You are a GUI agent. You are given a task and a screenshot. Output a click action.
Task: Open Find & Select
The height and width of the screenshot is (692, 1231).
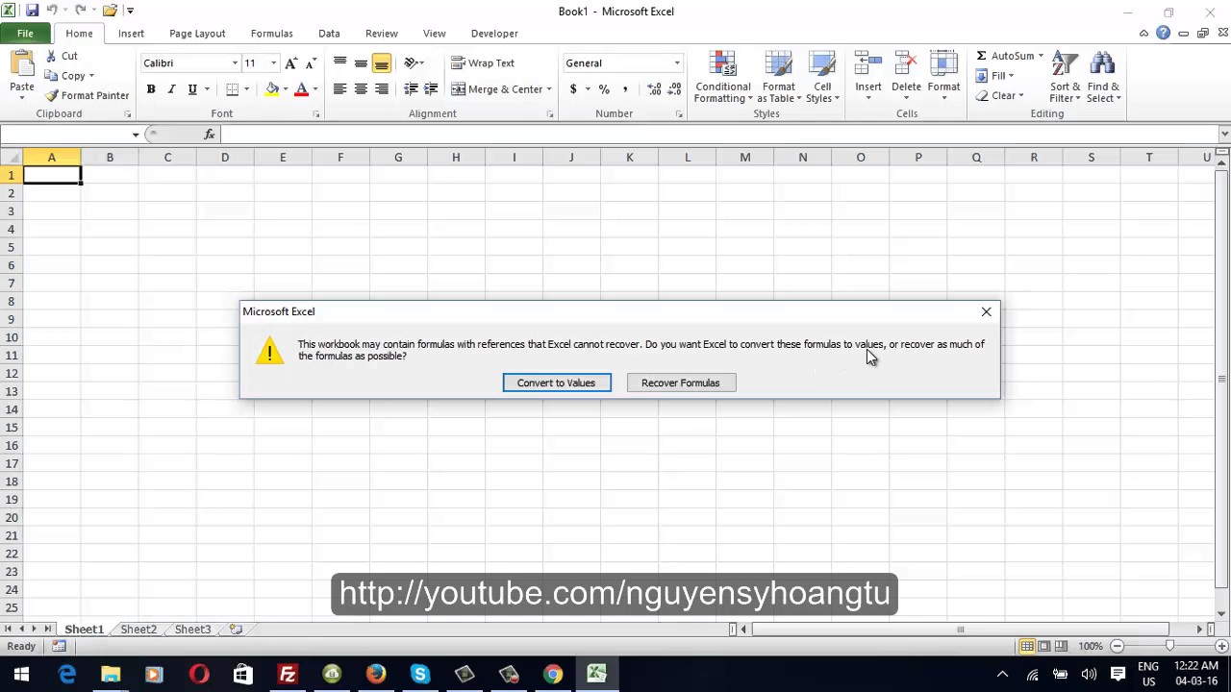pyautogui.click(x=1103, y=77)
